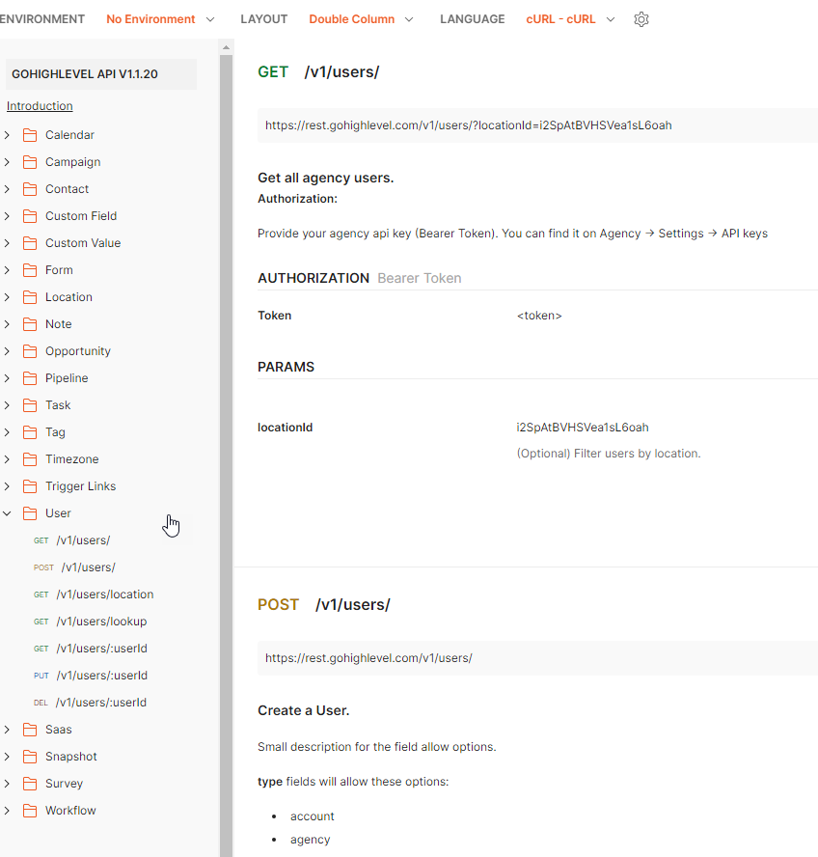Expand the Campaign folder chevron
Image resolution: width=818 pixels, height=857 pixels.
[7, 162]
